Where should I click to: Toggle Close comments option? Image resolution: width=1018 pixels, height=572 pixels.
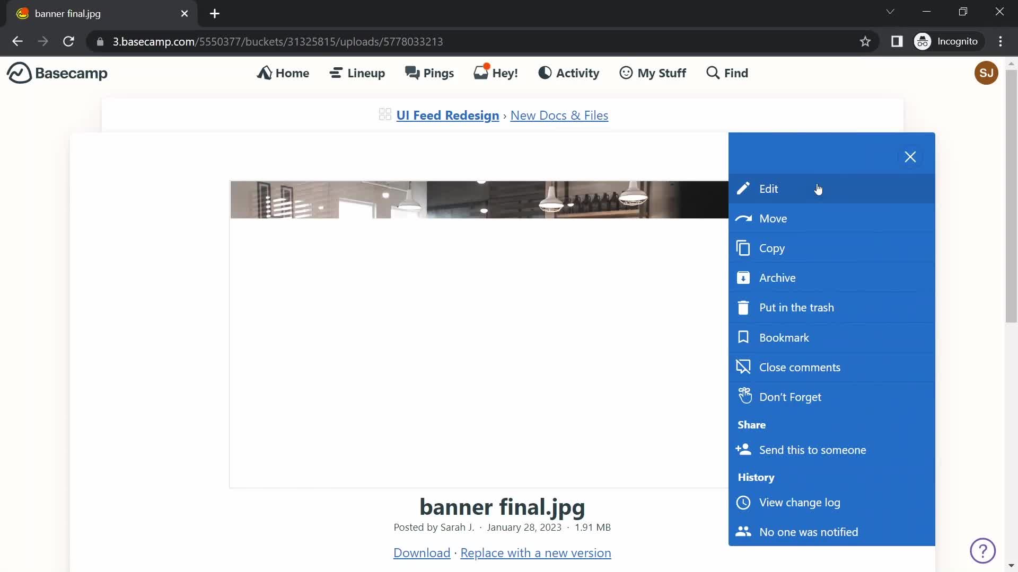tap(800, 367)
